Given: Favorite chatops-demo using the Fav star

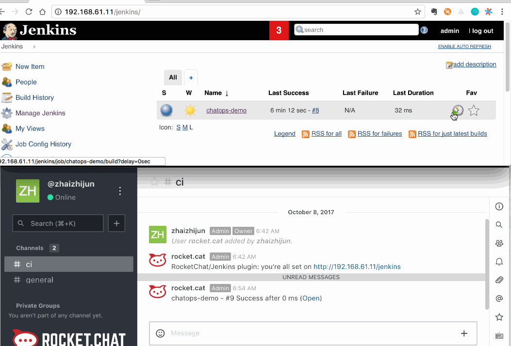Looking at the screenshot, I should [x=474, y=110].
